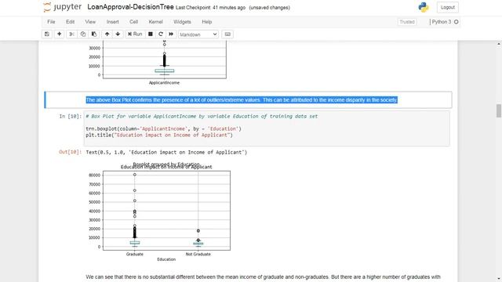Paste cells below icon
The height and width of the screenshot is (282, 502).
(94, 34)
